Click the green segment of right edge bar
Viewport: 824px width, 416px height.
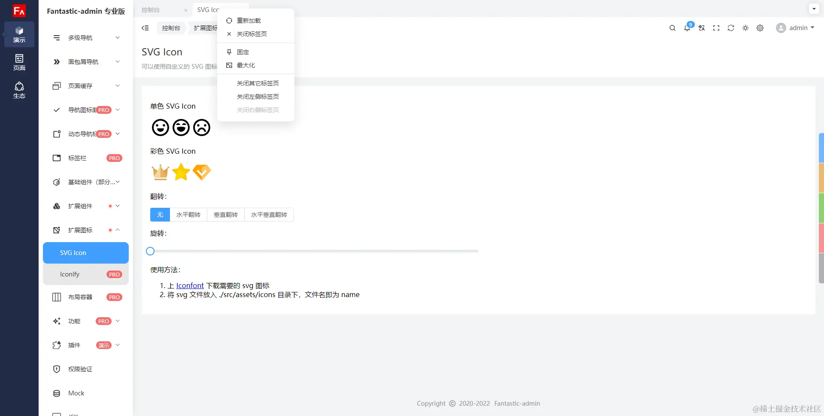pyautogui.click(x=821, y=208)
